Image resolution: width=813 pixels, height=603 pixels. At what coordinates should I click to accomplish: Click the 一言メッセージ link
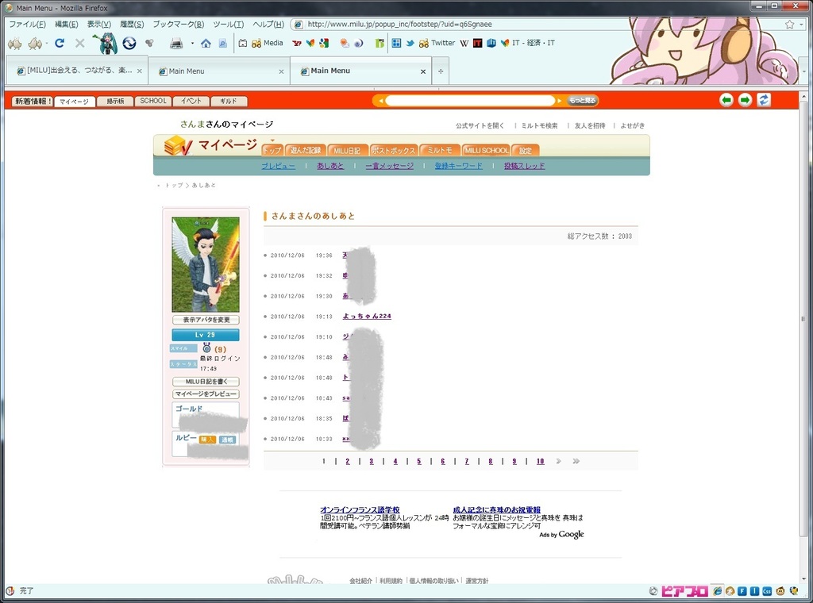389,166
